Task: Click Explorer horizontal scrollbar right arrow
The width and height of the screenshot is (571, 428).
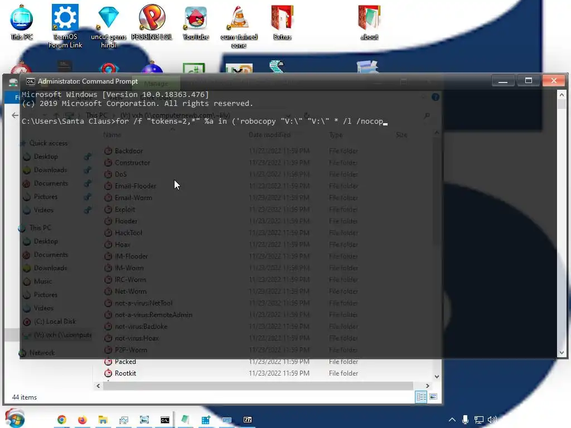Action: (428, 386)
